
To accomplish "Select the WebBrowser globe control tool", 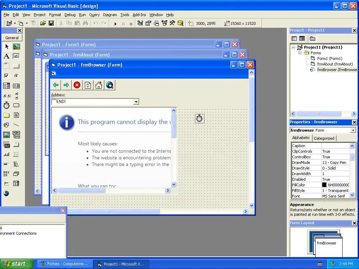I will 7,193.
